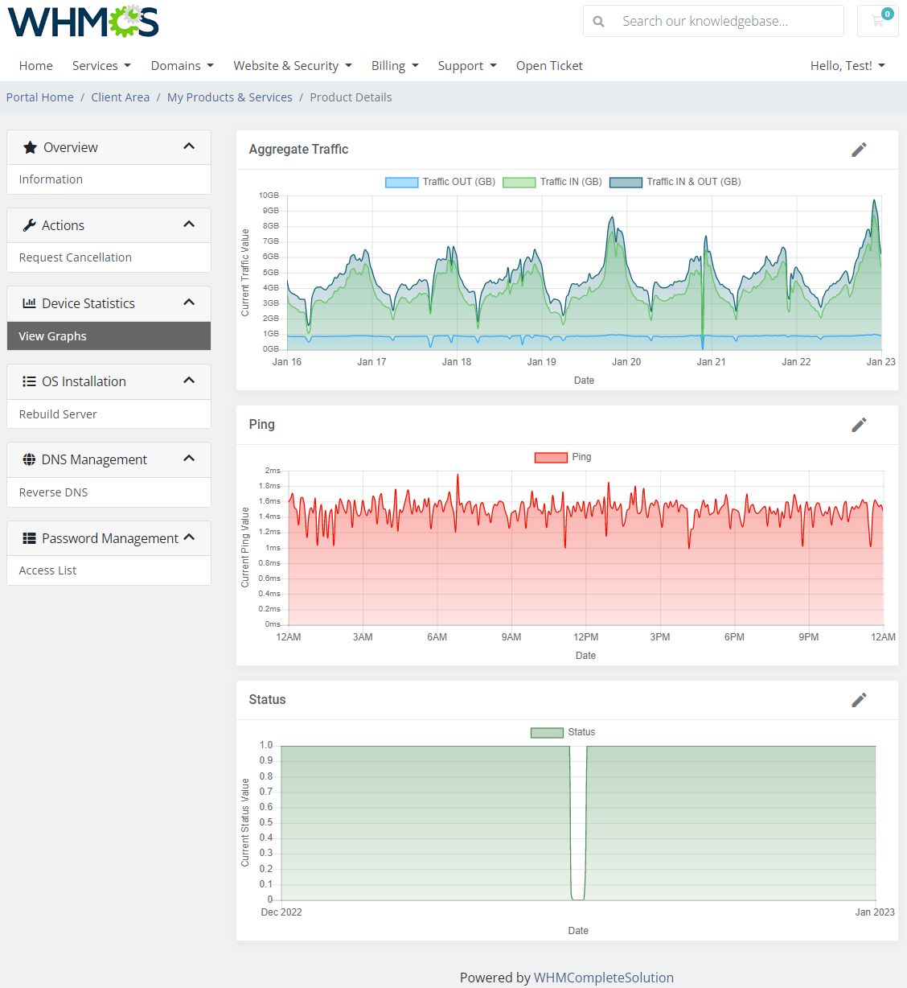The width and height of the screenshot is (907, 988).
Task: Click the Overview star icon
Action: 30,147
